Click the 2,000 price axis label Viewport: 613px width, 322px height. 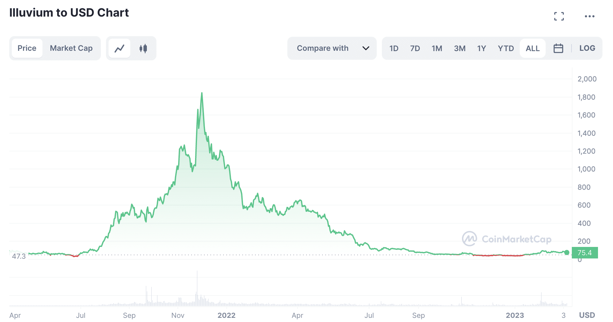pos(587,79)
